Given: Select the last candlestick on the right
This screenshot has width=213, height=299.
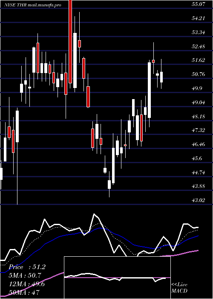Looking at the screenshot, I should (x=161, y=74).
